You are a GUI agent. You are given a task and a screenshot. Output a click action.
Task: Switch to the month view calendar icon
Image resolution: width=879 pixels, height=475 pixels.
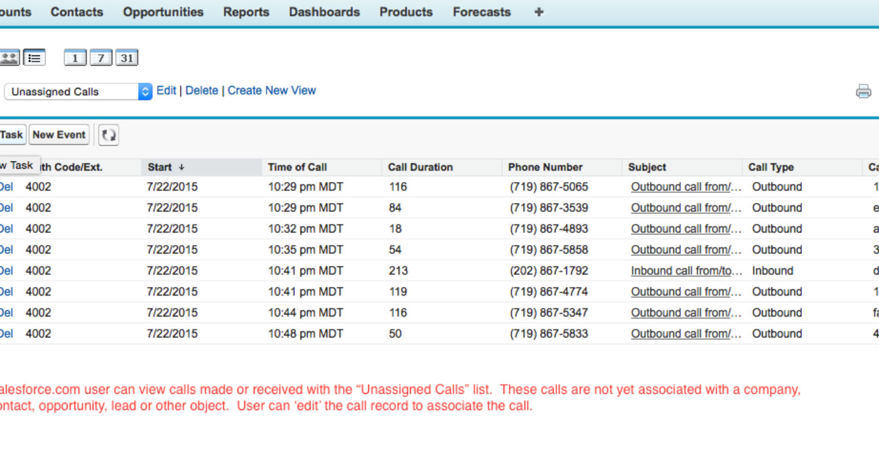point(127,58)
